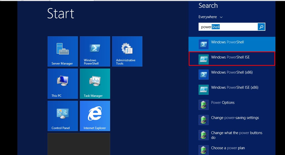Choose Windows PowerShell ISE (x86) from results
The image size is (285, 155).
234,87
